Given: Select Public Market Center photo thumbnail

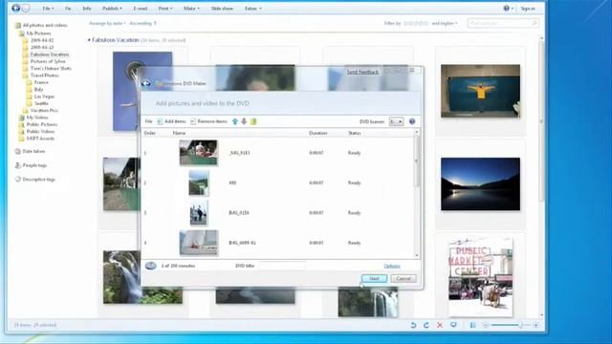Looking at the screenshot, I should (x=480, y=278).
